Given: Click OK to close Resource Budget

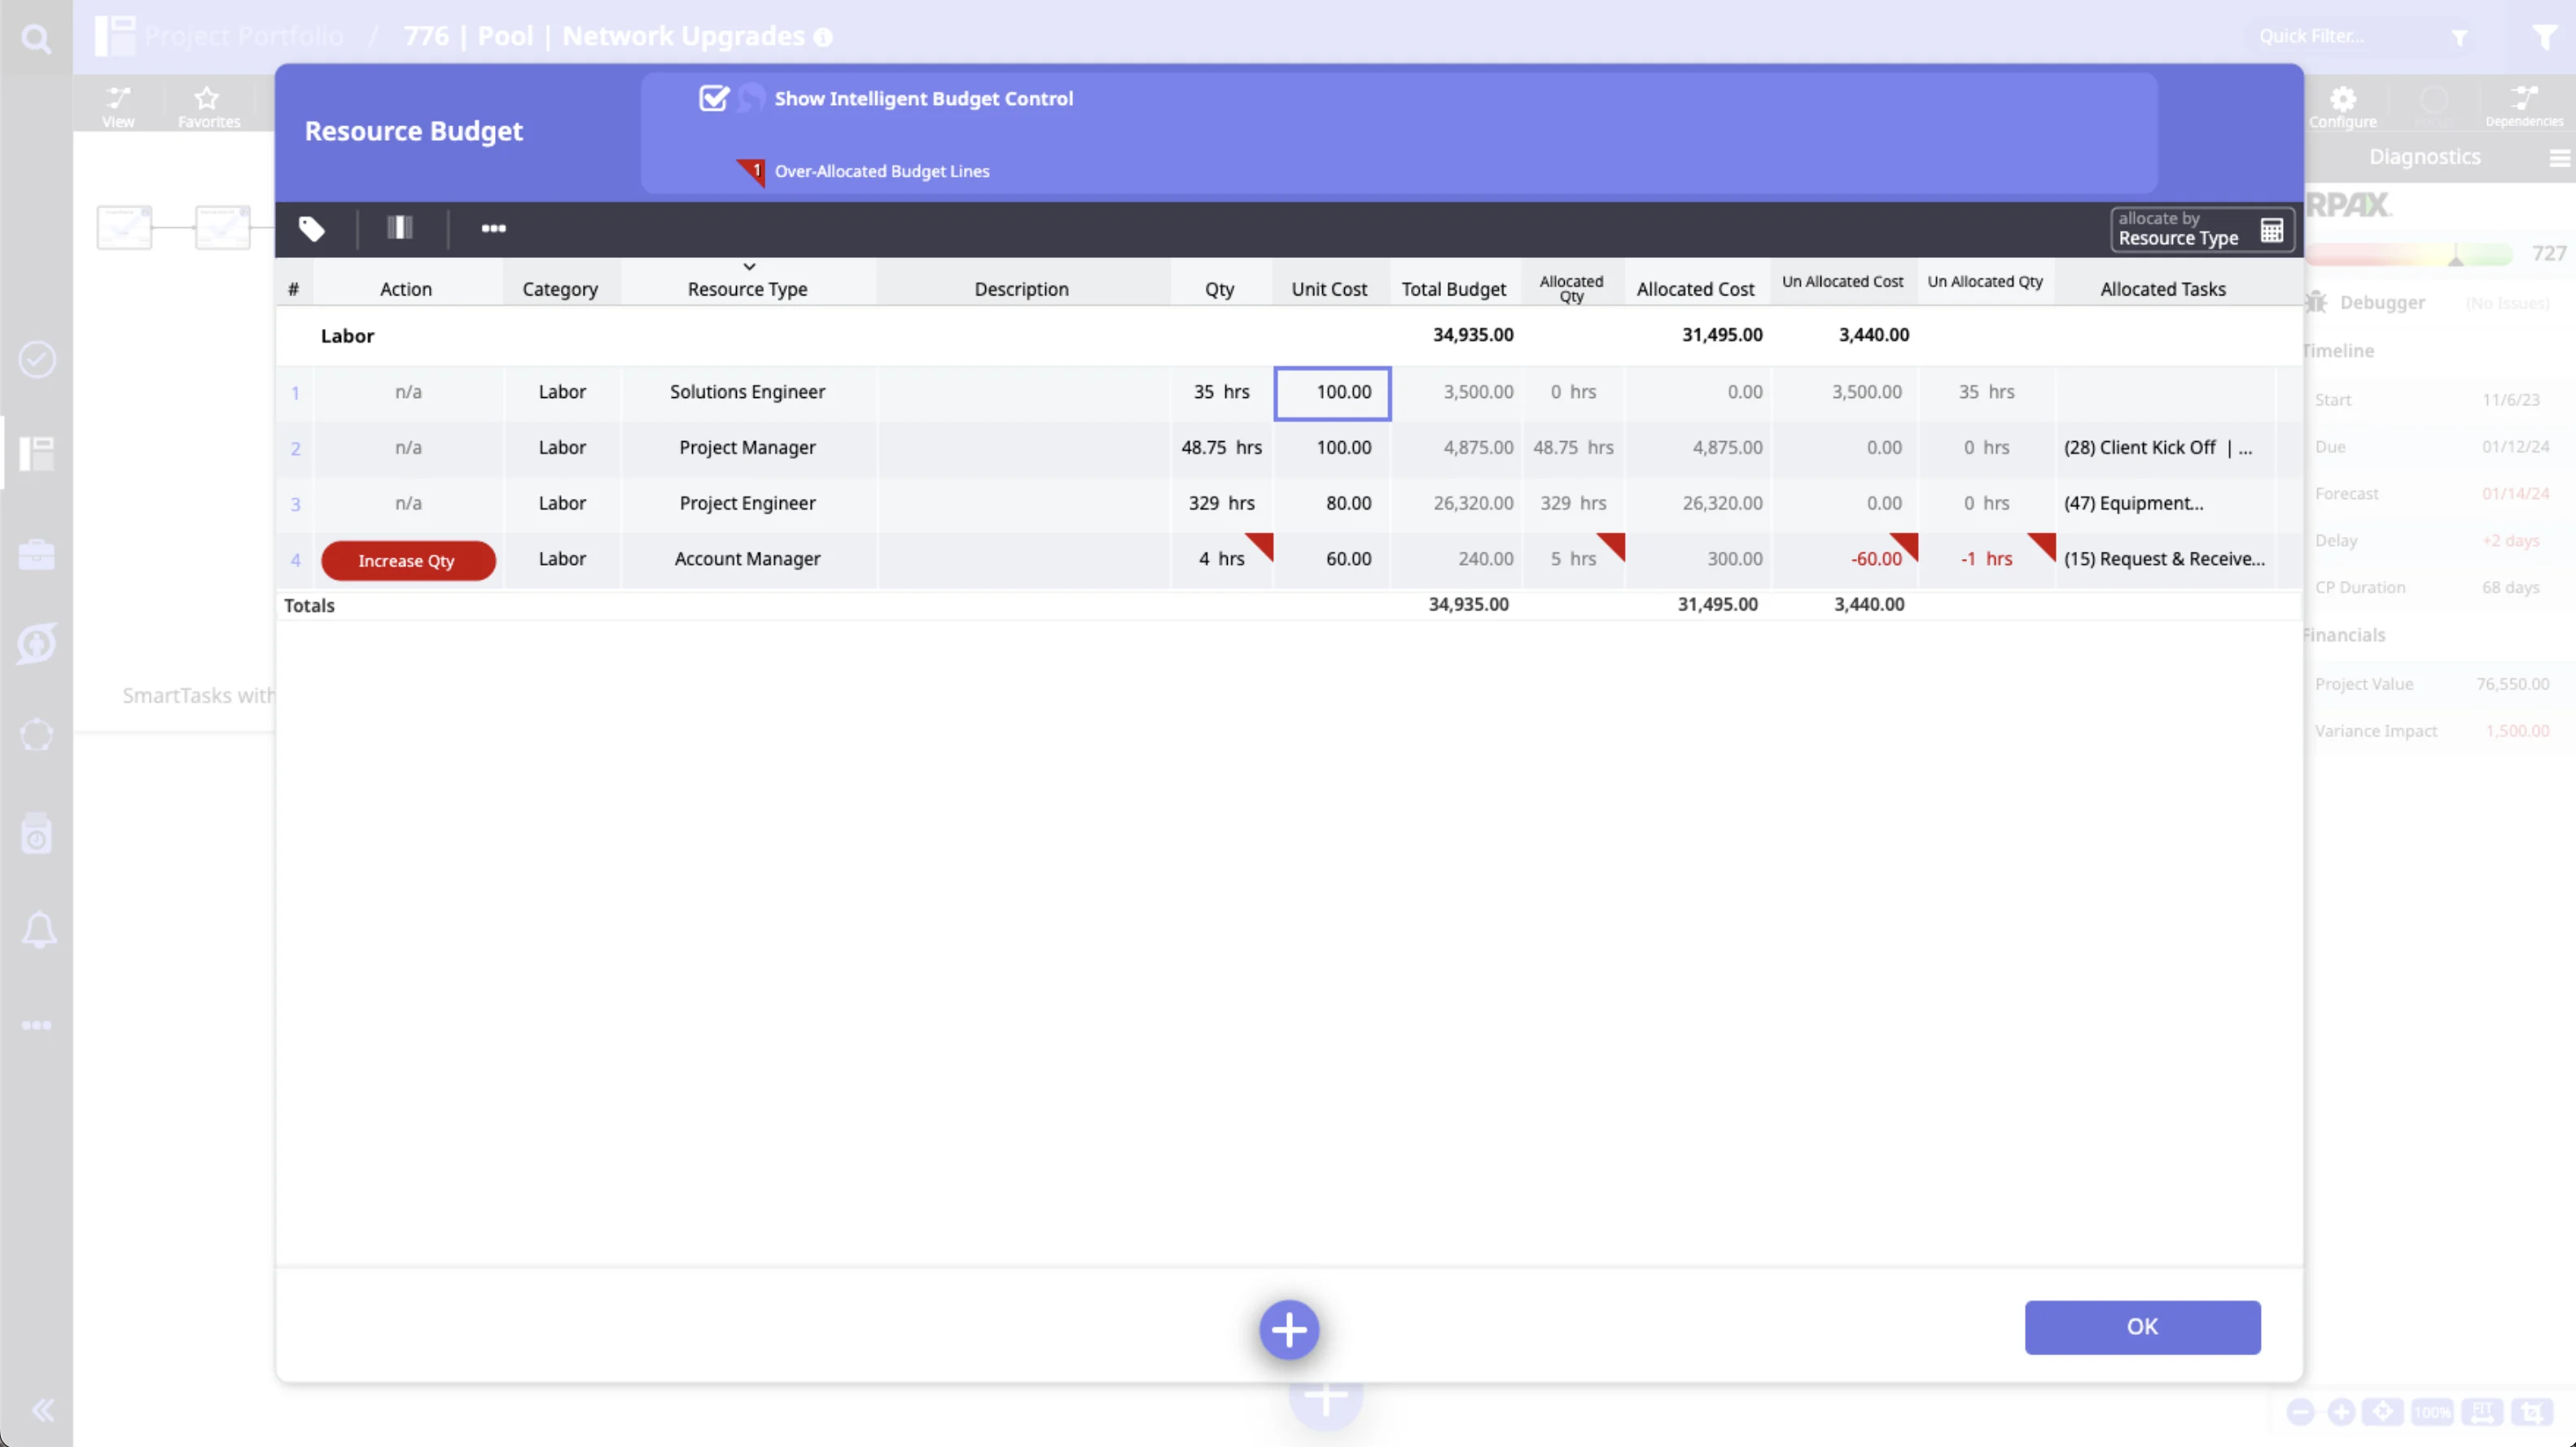Looking at the screenshot, I should [x=2141, y=1327].
